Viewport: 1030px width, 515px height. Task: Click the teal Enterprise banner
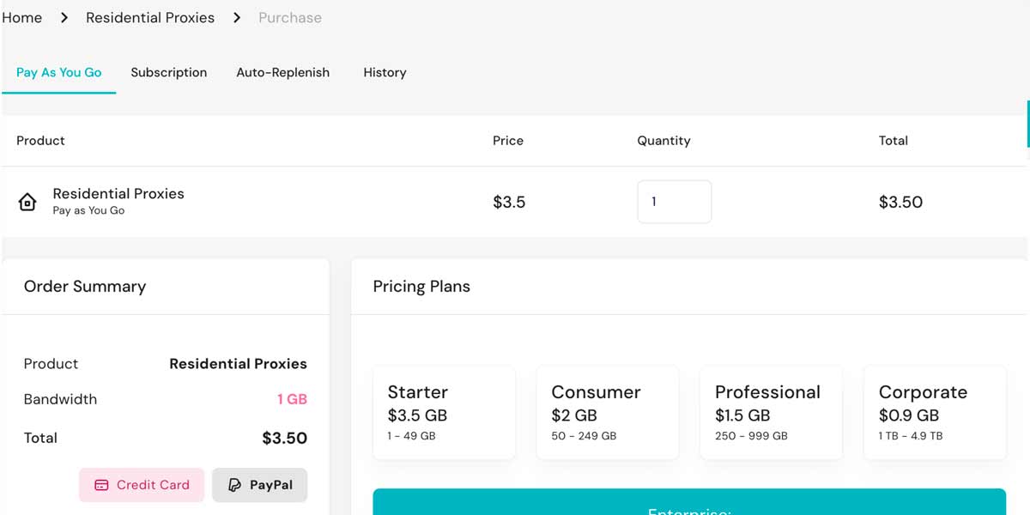[x=688, y=503]
